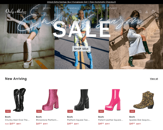Click the View all link
Screen dimensions: 163x130
(154, 79)
